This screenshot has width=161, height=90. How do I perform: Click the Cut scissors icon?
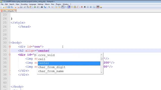click(x=25, y=7)
